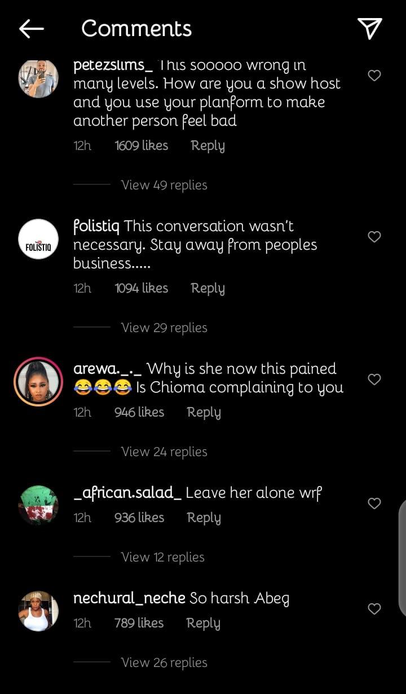Open View 26 replies
This screenshot has height=694, width=406.
(164, 662)
